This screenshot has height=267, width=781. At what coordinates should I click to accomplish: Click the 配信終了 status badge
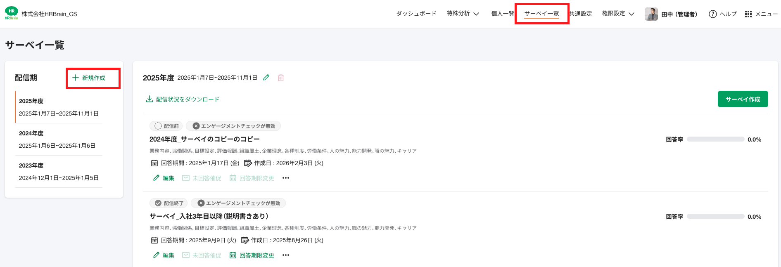(x=169, y=203)
